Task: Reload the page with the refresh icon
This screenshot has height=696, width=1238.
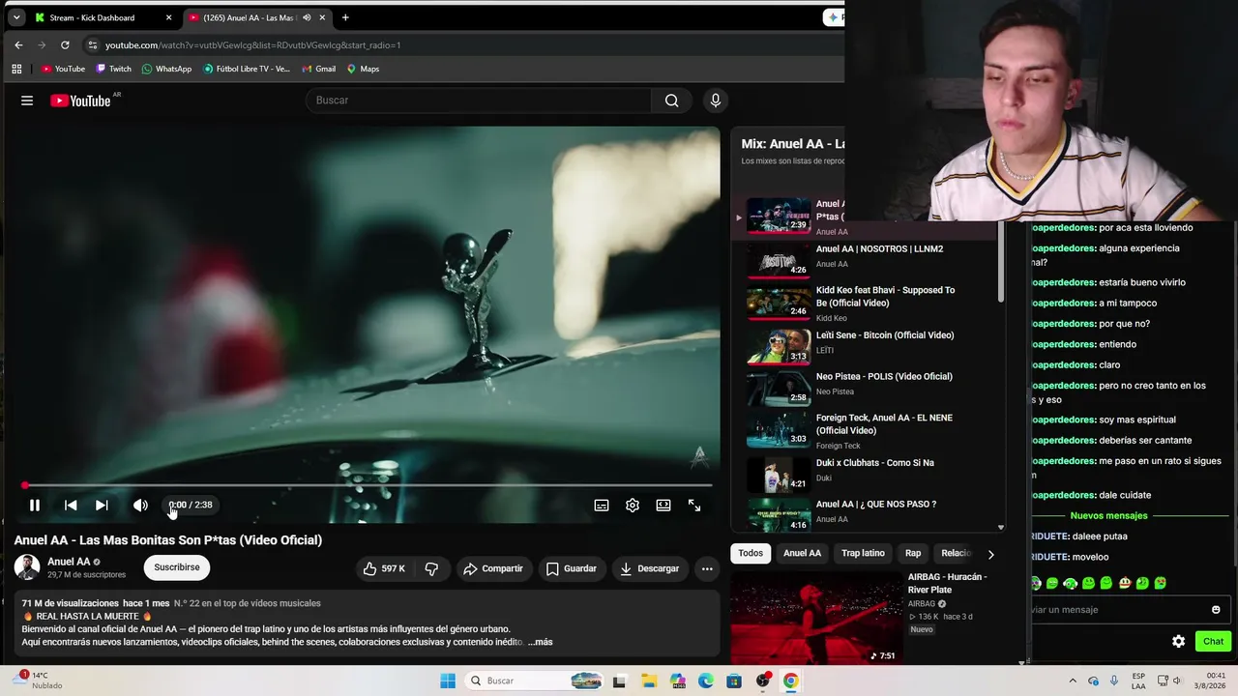Action: pos(65,44)
